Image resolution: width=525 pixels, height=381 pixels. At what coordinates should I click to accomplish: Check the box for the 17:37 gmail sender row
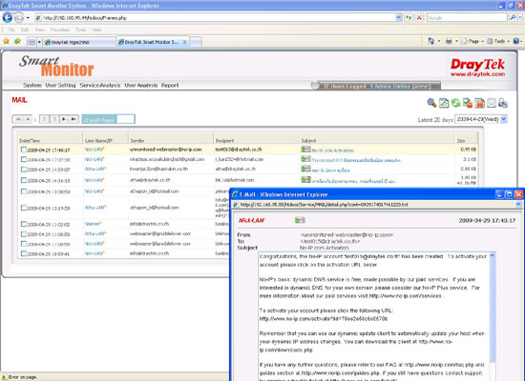[x=24, y=159]
